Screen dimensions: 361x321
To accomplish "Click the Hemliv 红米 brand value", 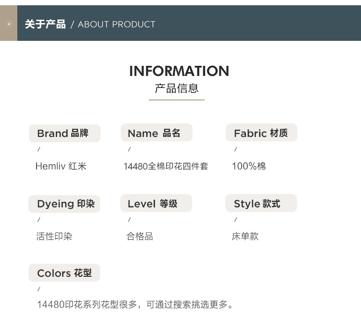I will pyautogui.click(x=61, y=166).
